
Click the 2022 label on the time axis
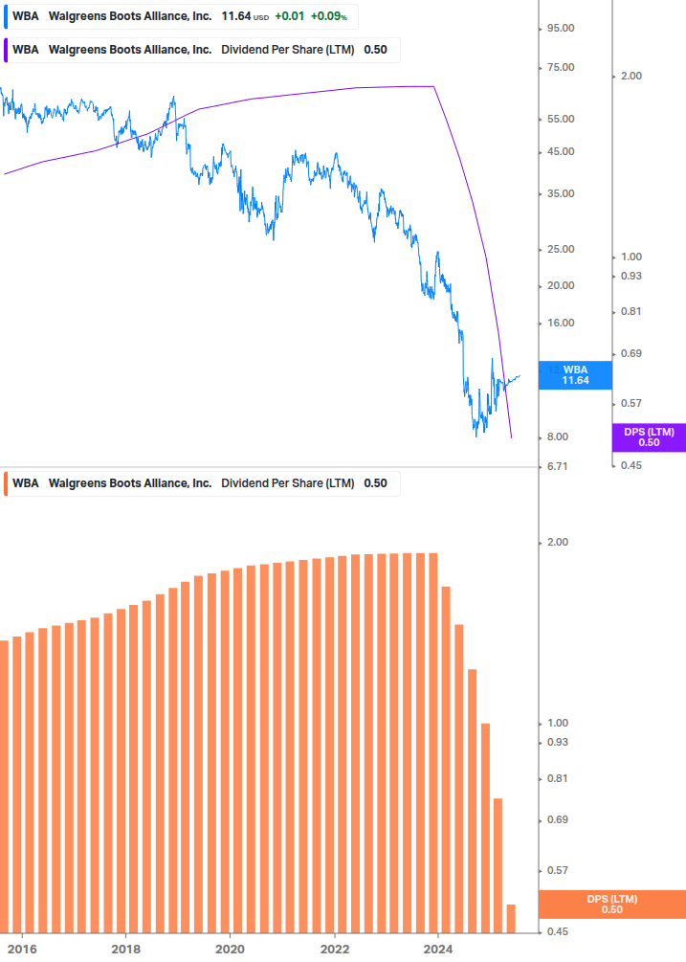tap(335, 950)
